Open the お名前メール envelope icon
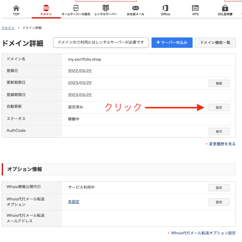 point(135,9)
